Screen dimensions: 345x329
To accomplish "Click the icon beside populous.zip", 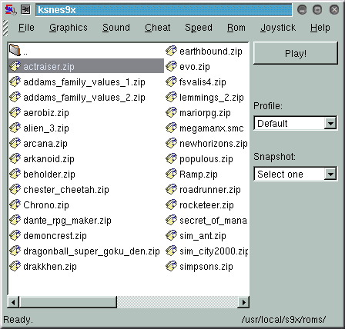I will coord(171,159).
